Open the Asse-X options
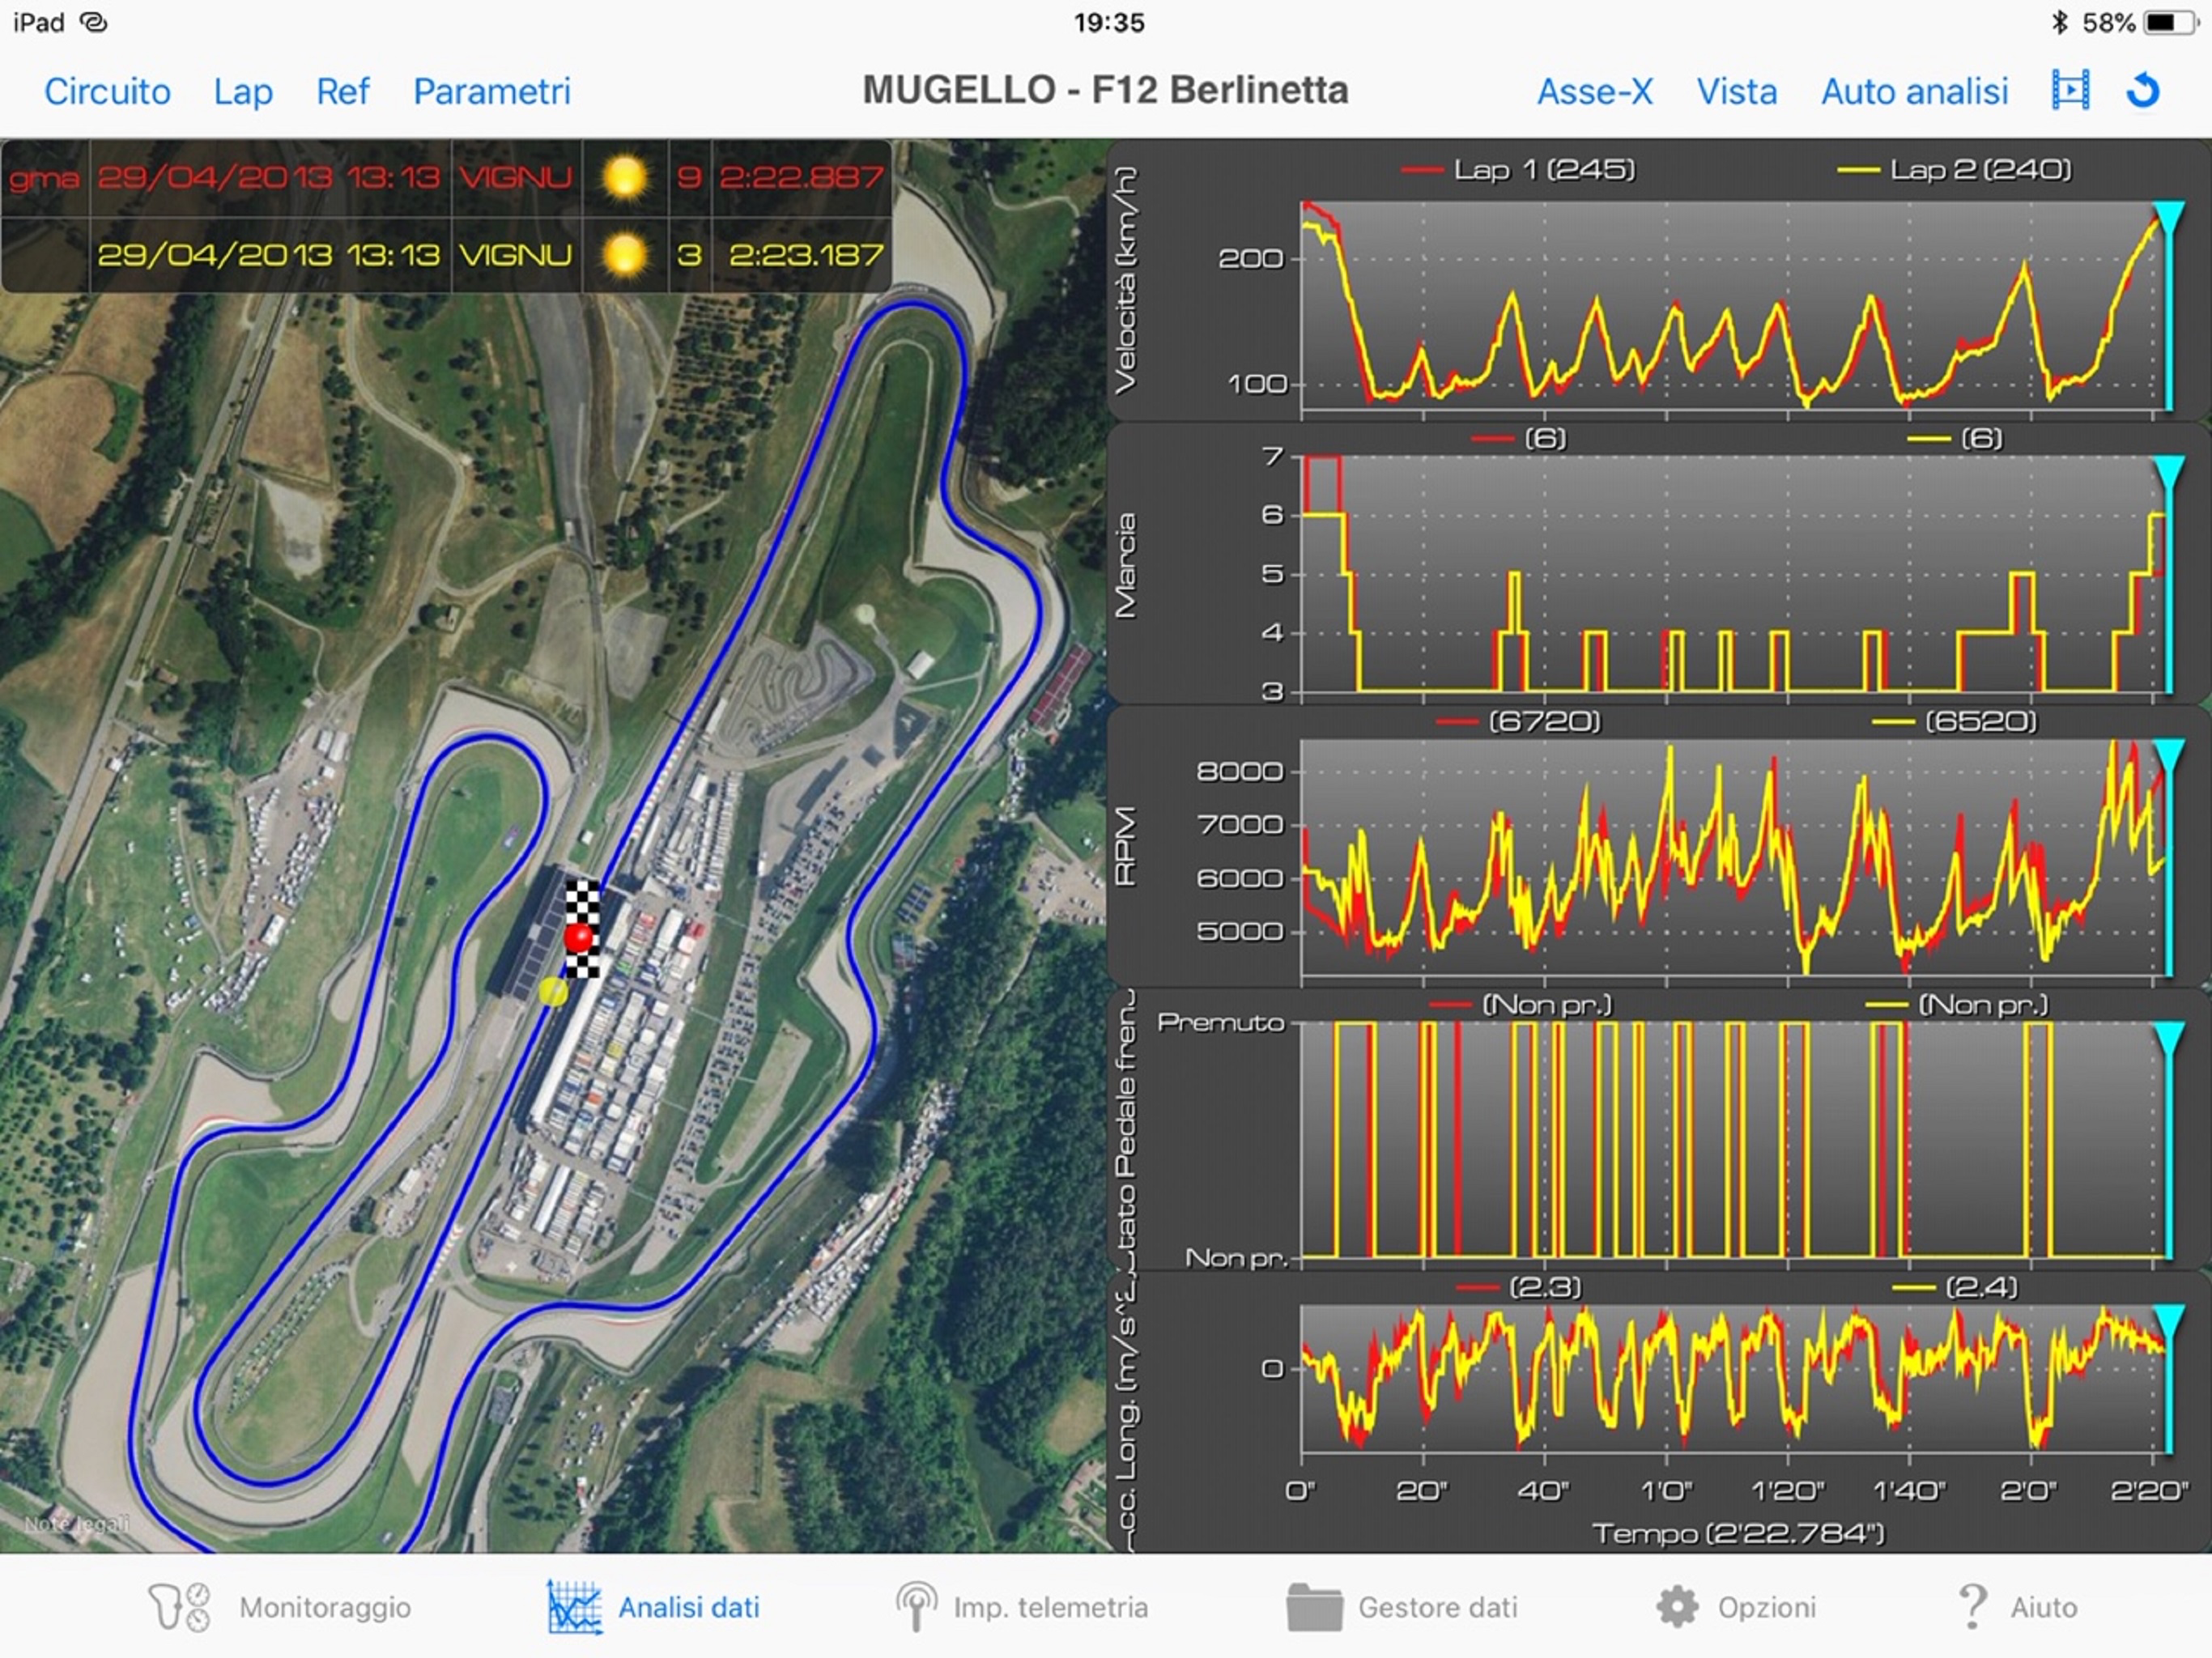Screen dimensions: 2212x1658 tap(1595, 91)
